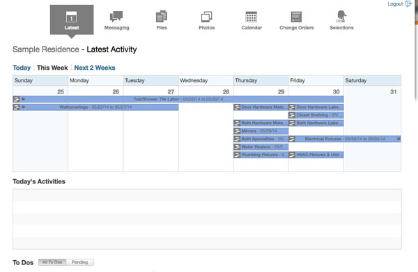Open Bath Hardware Labo... item on Friday
Image resolution: width=418 pixels, height=272 pixels.
[x=316, y=123]
